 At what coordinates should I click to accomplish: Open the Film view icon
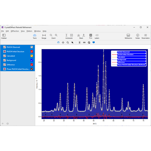(91, 35)
